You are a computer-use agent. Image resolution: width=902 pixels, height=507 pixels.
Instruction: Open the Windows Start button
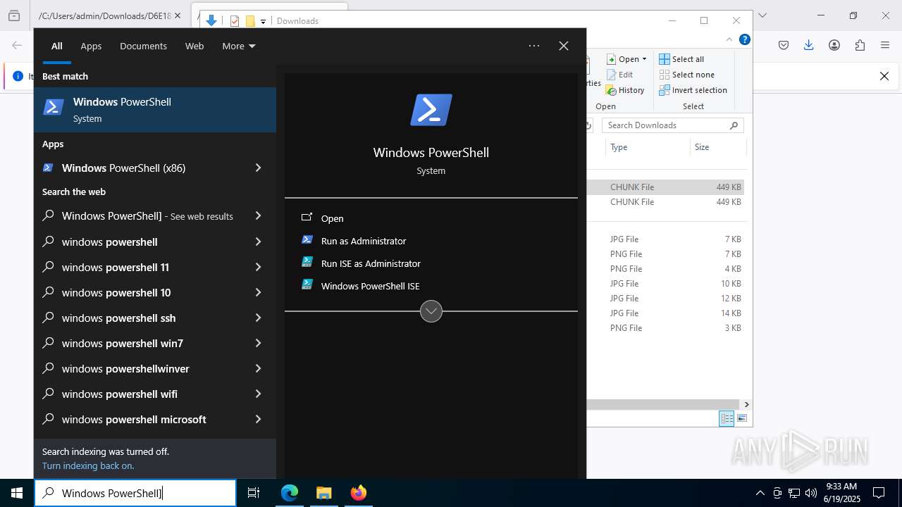(17, 493)
